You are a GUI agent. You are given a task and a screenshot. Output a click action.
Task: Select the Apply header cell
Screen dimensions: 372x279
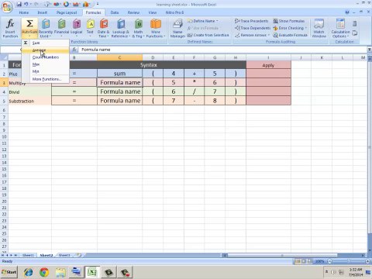[268, 65]
